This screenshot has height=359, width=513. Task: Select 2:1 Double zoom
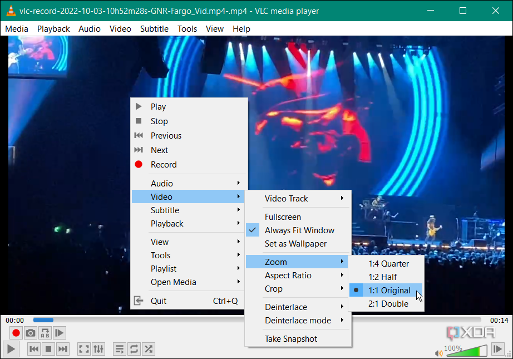(386, 304)
